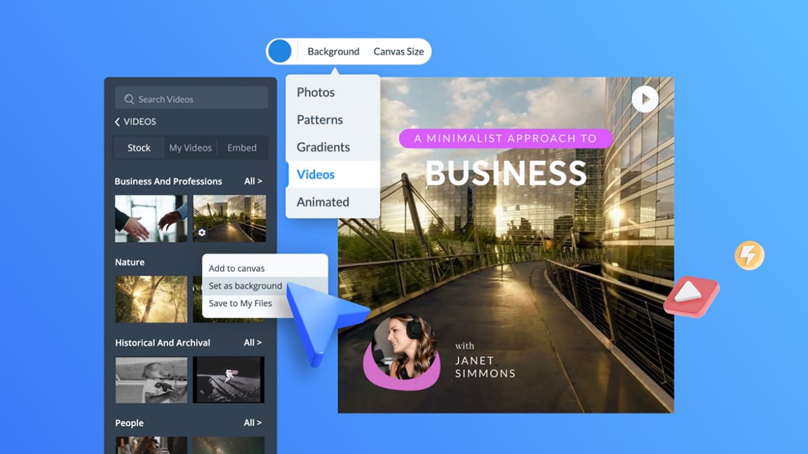Choose Animated from the background type list
Screen dimensions: 808x454
pyautogui.click(x=323, y=202)
